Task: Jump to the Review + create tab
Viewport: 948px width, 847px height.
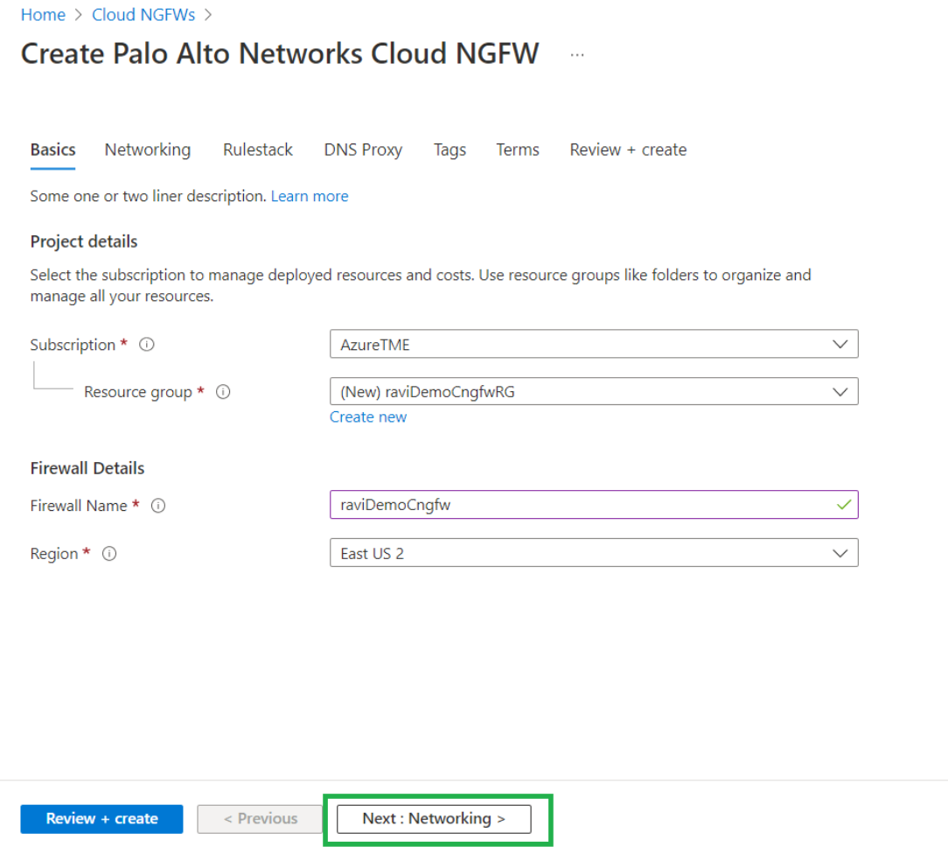Action: [628, 150]
